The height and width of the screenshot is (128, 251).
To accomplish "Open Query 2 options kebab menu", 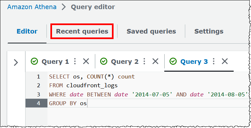I will pyautogui.click(x=144, y=61).
